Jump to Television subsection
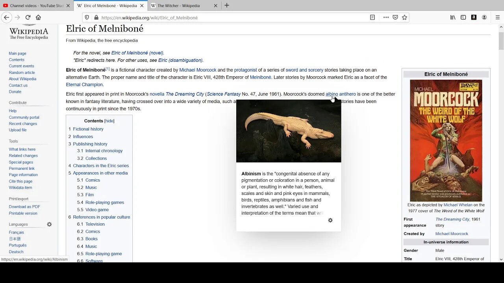 [95, 224]
